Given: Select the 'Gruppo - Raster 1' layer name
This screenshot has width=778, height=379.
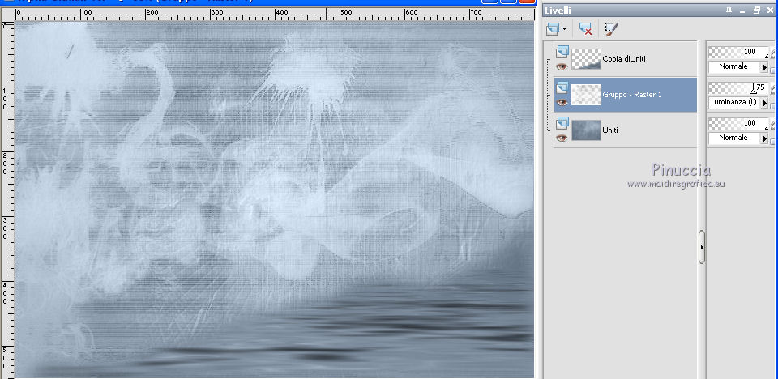Looking at the screenshot, I should click(631, 95).
